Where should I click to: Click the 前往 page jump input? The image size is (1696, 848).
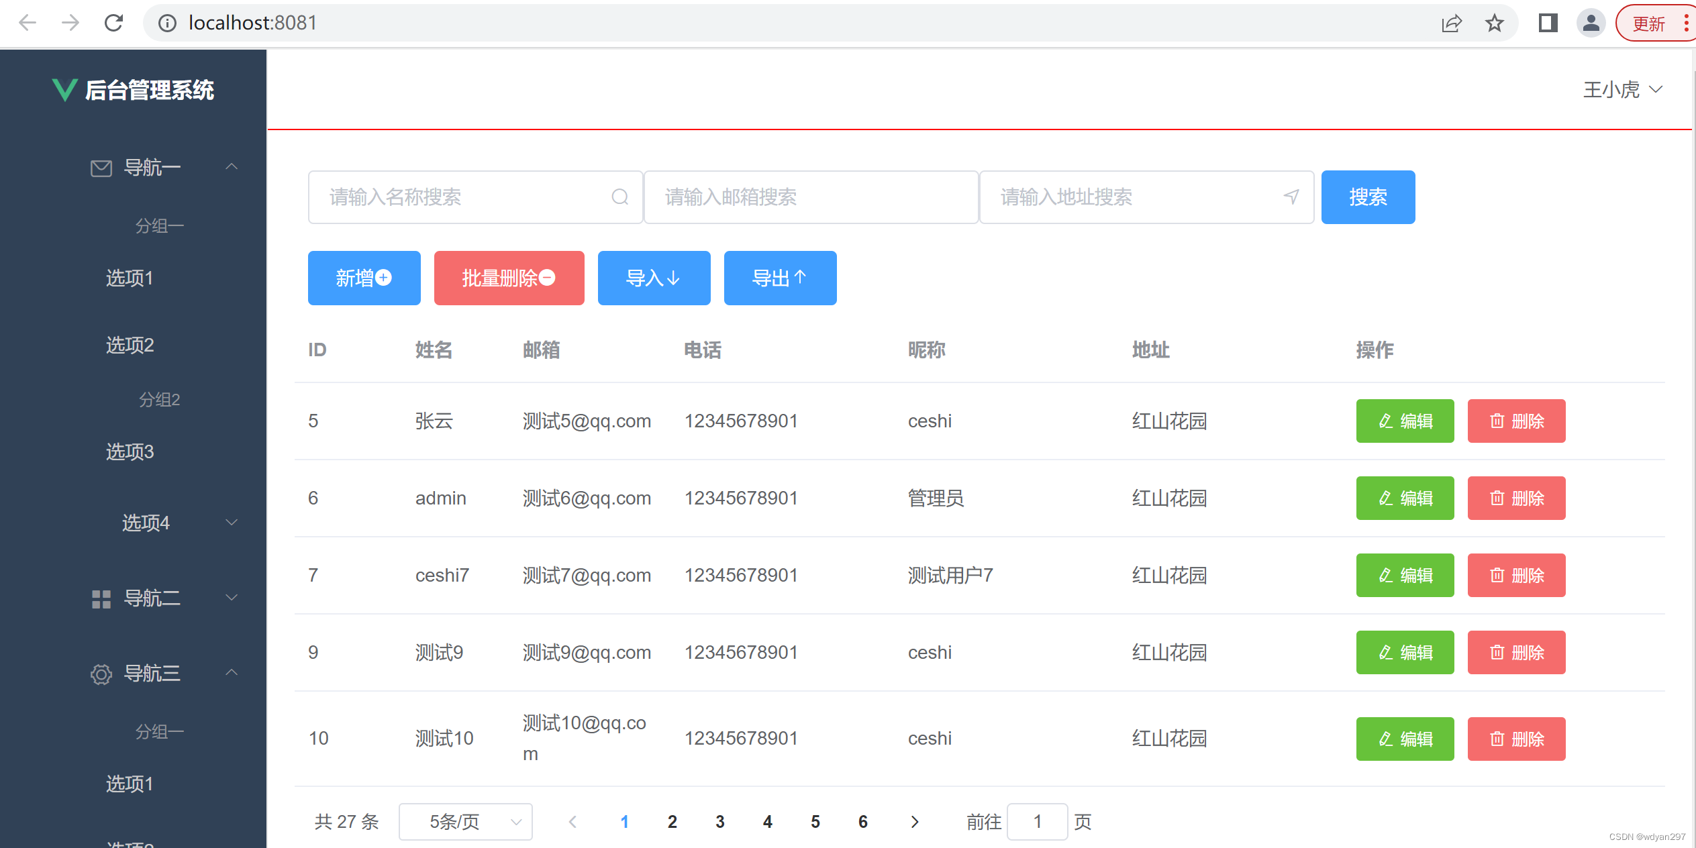1038,822
